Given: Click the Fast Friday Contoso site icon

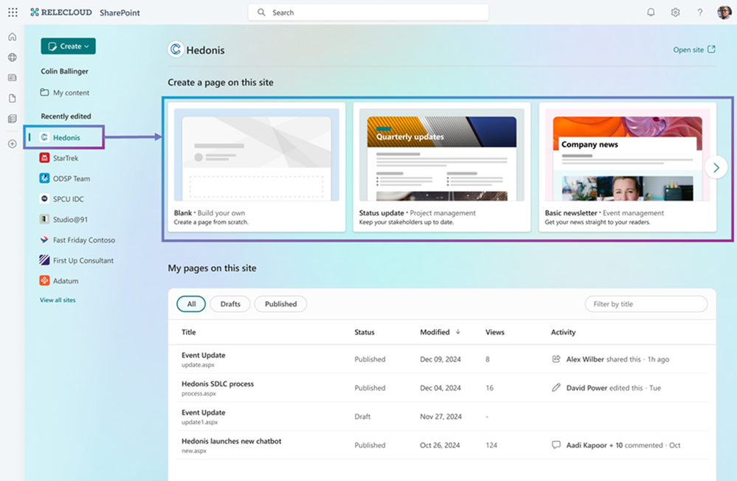Looking at the screenshot, I should [45, 239].
